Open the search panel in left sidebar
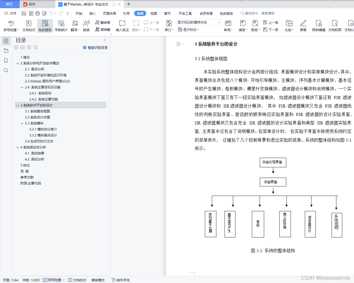This screenshot has width=354, height=283. pos(6,70)
